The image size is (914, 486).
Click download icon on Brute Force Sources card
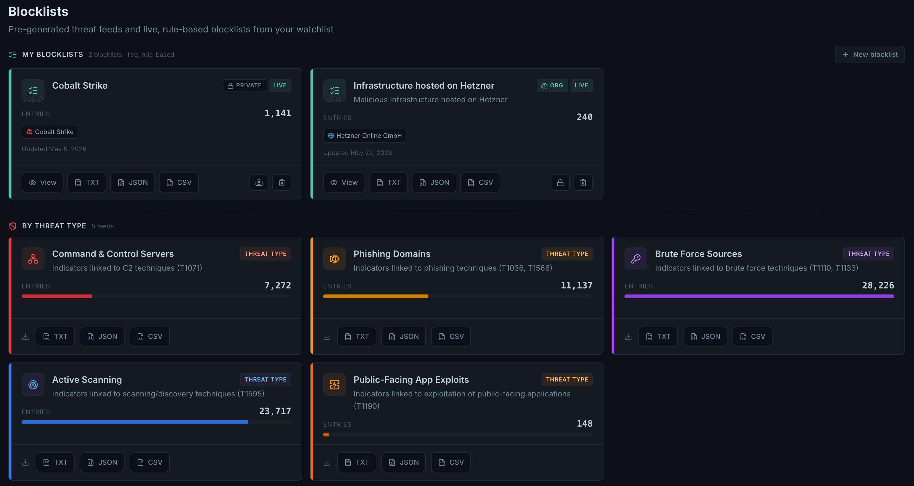[x=628, y=337]
